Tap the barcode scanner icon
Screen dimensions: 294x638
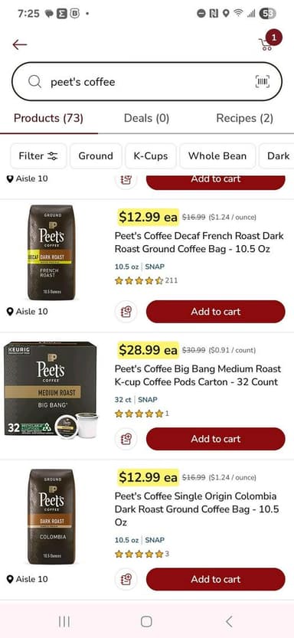pos(263,82)
